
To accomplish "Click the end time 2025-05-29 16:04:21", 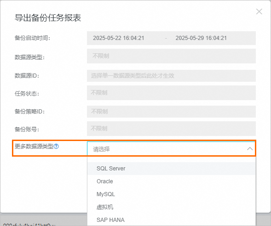I will click(201, 38).
